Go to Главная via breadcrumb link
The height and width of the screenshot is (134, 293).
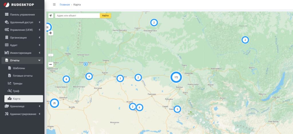64,5
